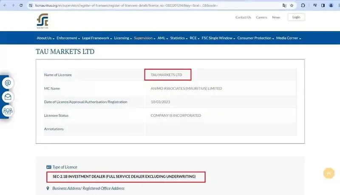340x195 pixels.
Task: Open the envelope mail floating sidebar icon
Action: (8, 97)
